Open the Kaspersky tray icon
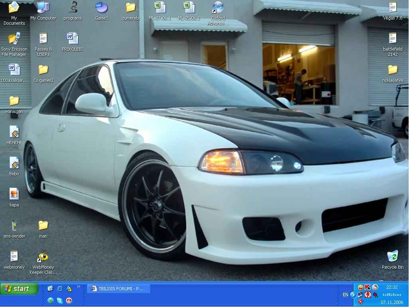Screen dimensions: 409x307 tap(368, 287)
